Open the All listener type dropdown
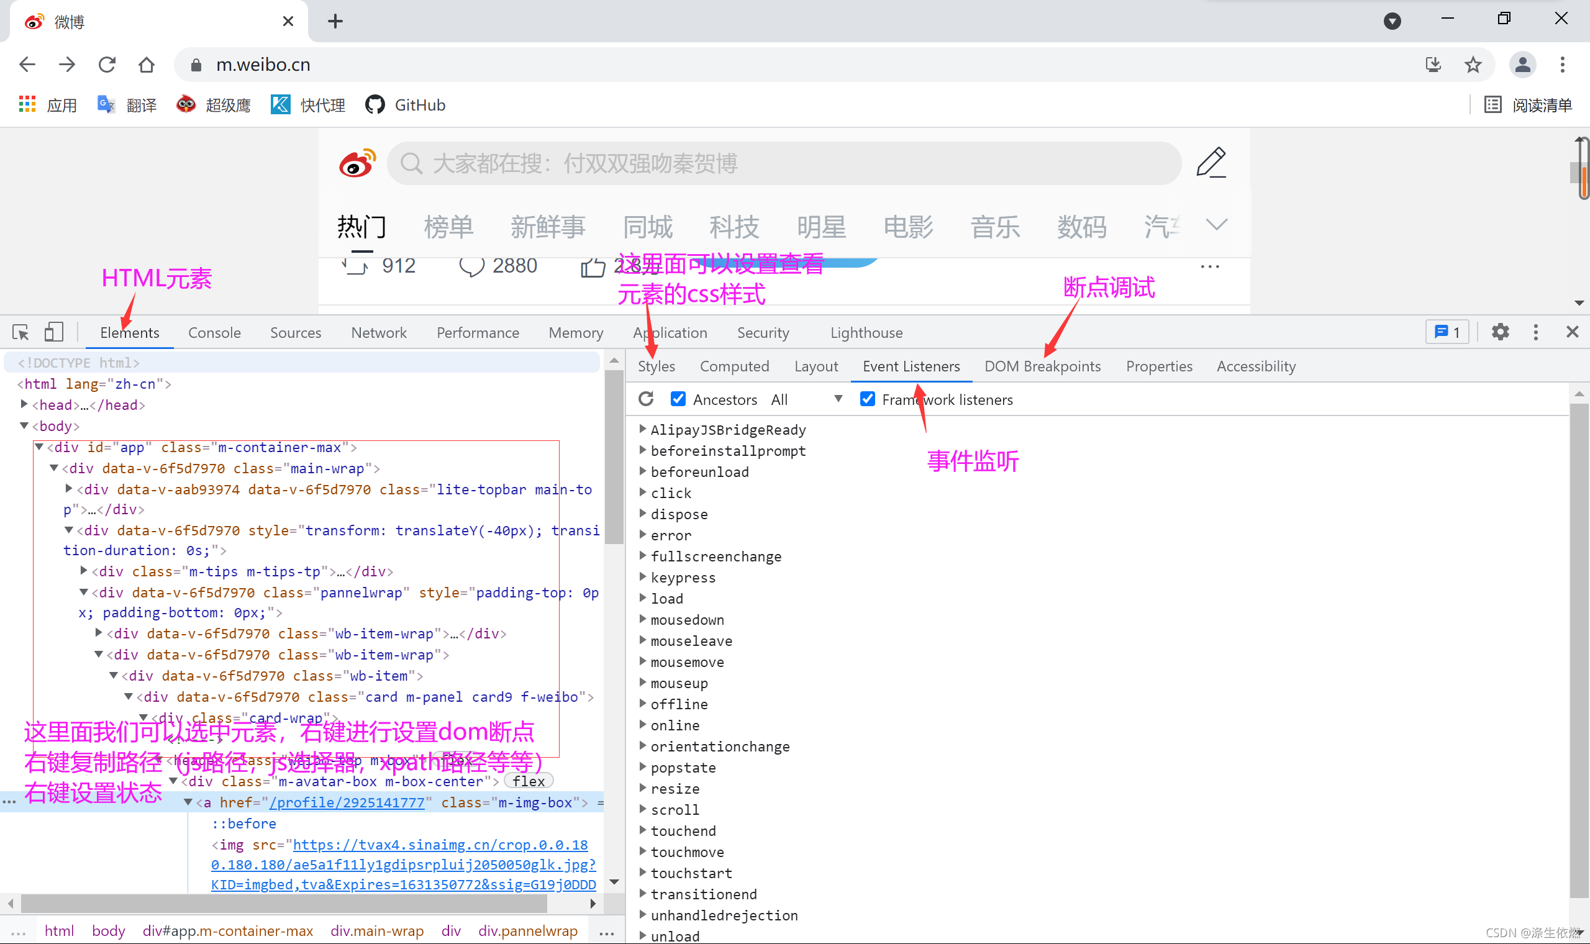Viewport: 1590px width, 944px height. click(806, 399)
